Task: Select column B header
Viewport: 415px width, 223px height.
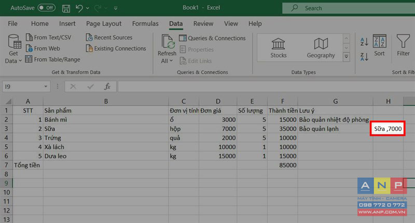Action: click(x=106, y=101)
